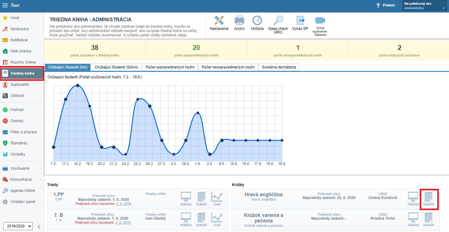This screenshot has width=449, height=232.
Task: Open Nastavenia settings tool
Action: coord(219,23)
